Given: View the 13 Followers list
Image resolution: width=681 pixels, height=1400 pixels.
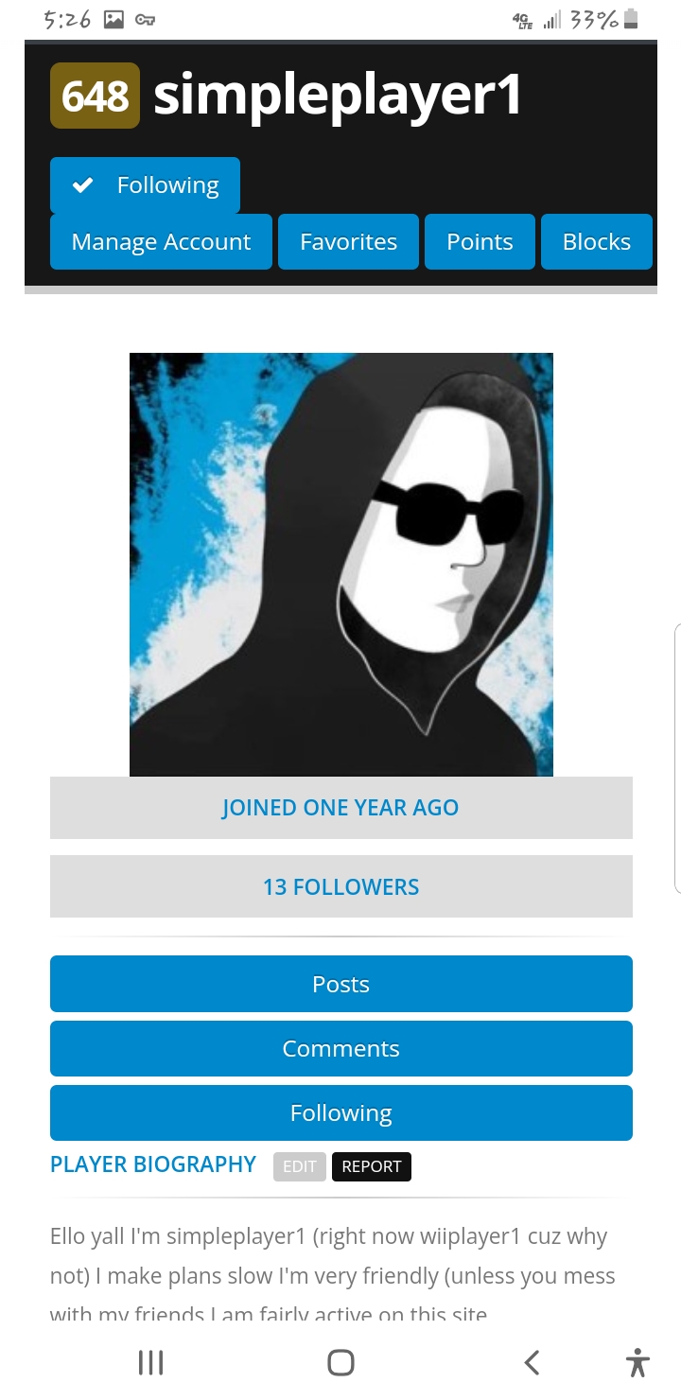Looking at the screenshot, I should click(340, 886).
